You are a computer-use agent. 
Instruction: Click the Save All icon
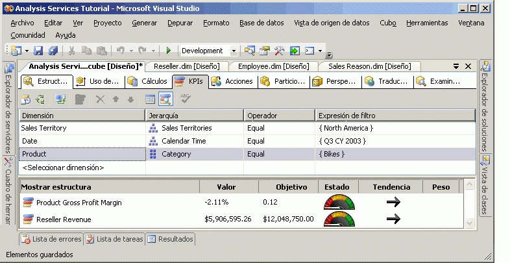[x=53, y=51]
